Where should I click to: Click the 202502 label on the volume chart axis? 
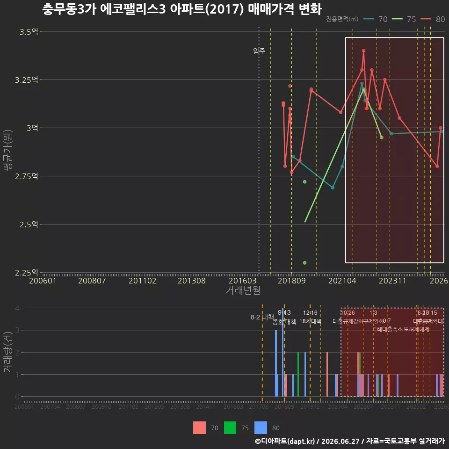(x=416, y=406)
